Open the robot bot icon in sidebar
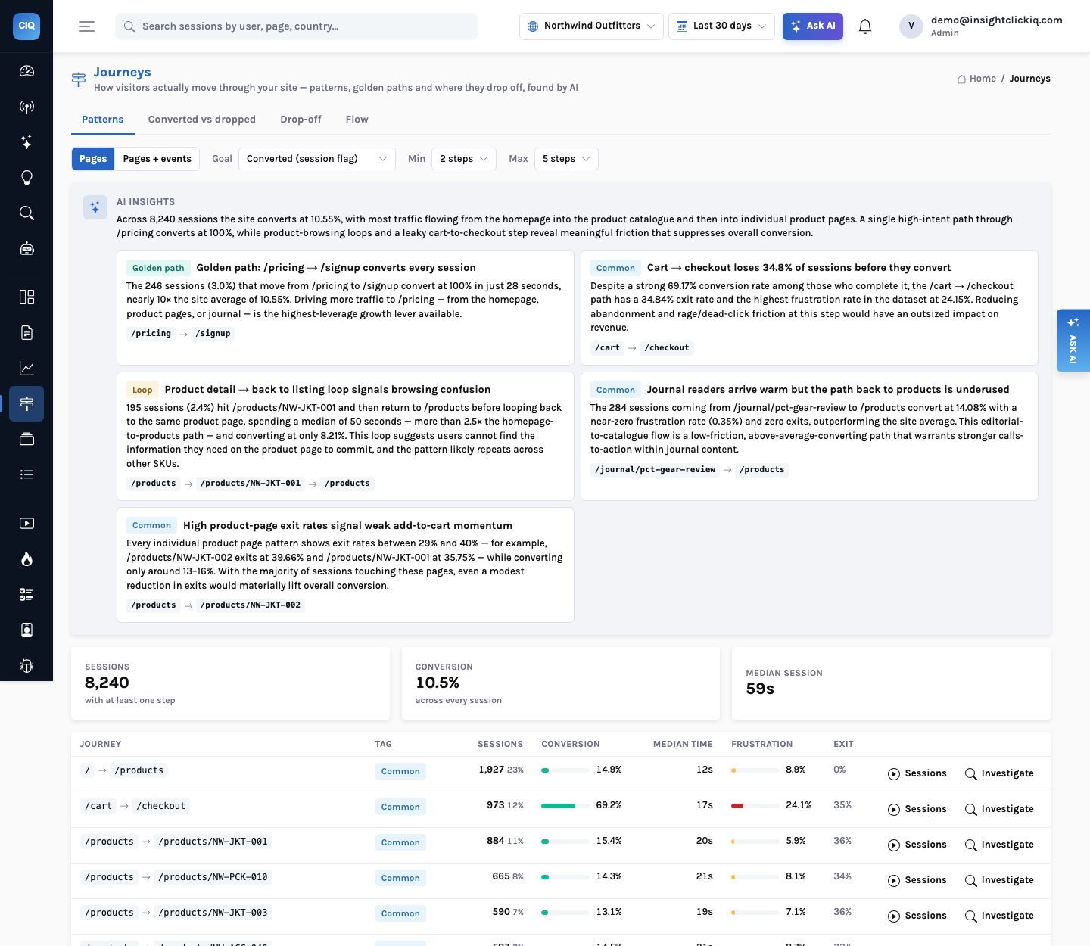 [x=26, y=249]
